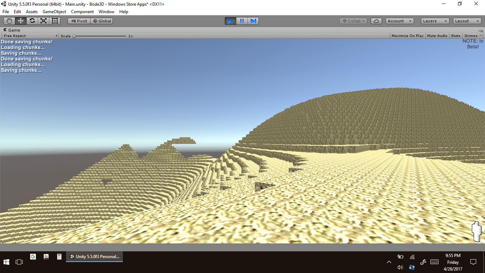Screen dimensions: 485x273
Task: Click the Game view Scale slider
Action: 100,36
